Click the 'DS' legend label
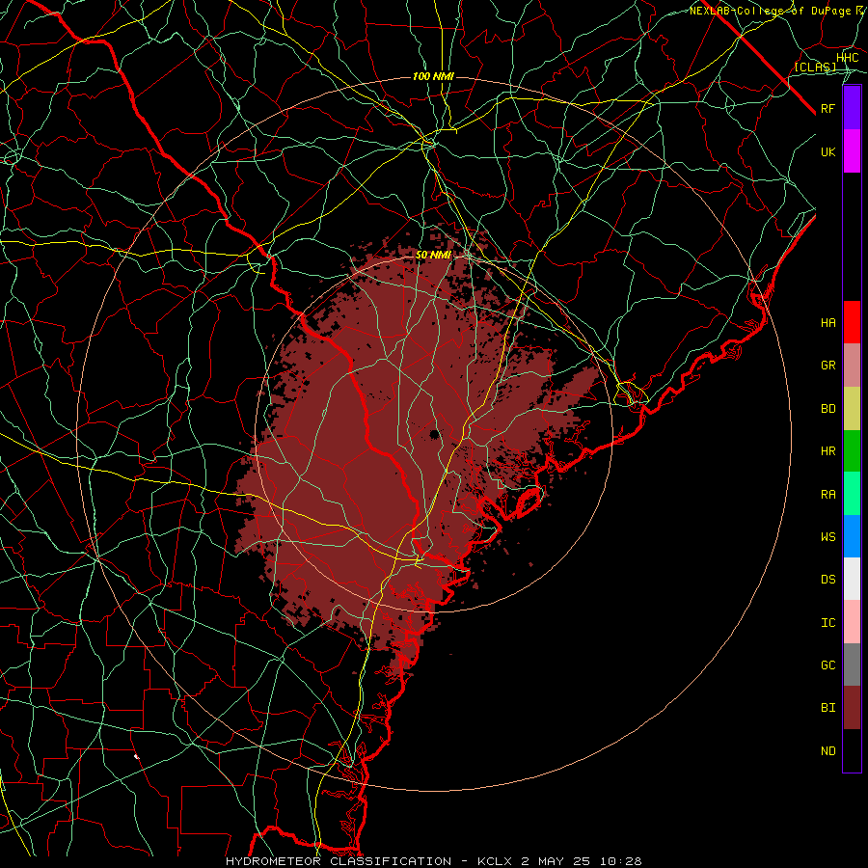 pyautogui.click(x=827, y=580)
